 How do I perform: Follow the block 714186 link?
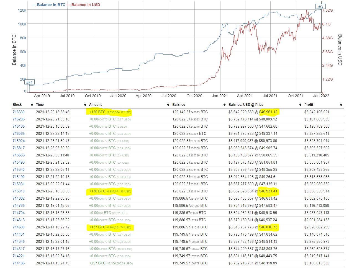pos(19,263)
